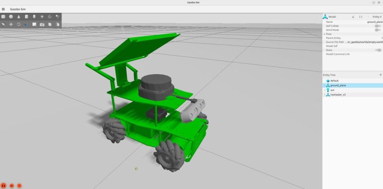Image resolution: width=383 pixels, height=189 pixels.
Task: Insert a cone shape
Action: [x=19, y=16]
